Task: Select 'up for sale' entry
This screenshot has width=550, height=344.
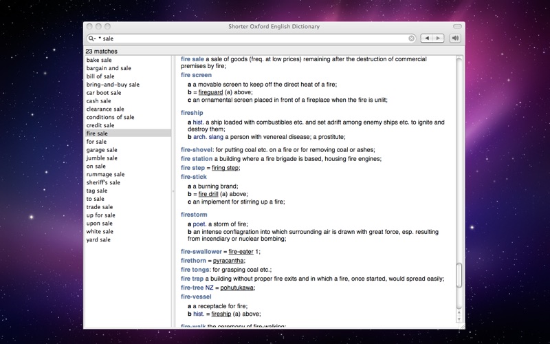Action: [x=128, y=215]
